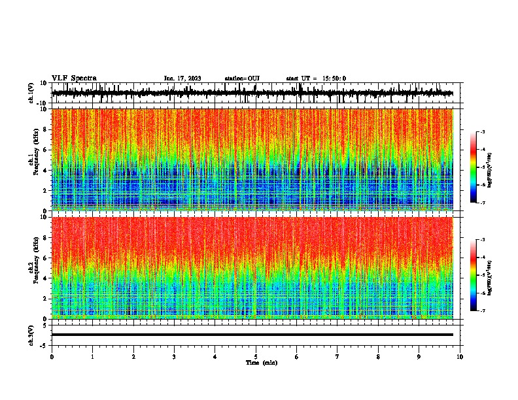Click the "2" kHz tick on the ch.2 frequency axis
The width and height of the screenshot is (518, 400).
click(46, 299)
